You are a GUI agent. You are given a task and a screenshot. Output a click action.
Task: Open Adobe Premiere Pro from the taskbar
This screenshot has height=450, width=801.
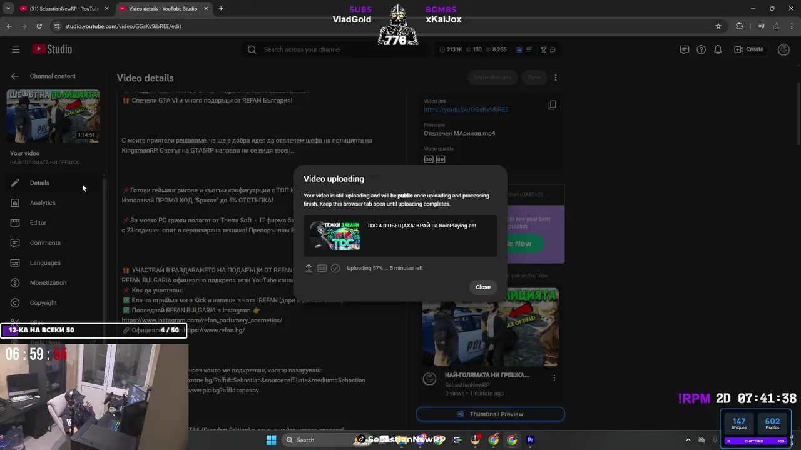(x=530, y=440)
